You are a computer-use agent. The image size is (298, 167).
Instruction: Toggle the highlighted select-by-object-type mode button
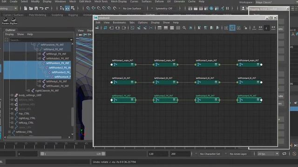[67, 8]
